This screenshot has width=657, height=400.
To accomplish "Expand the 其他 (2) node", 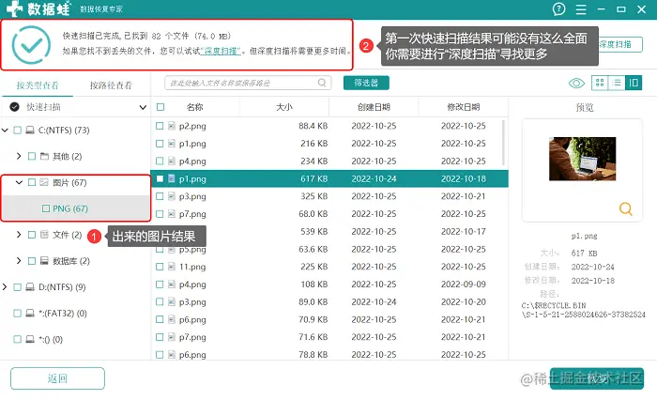I will (19, 156).
